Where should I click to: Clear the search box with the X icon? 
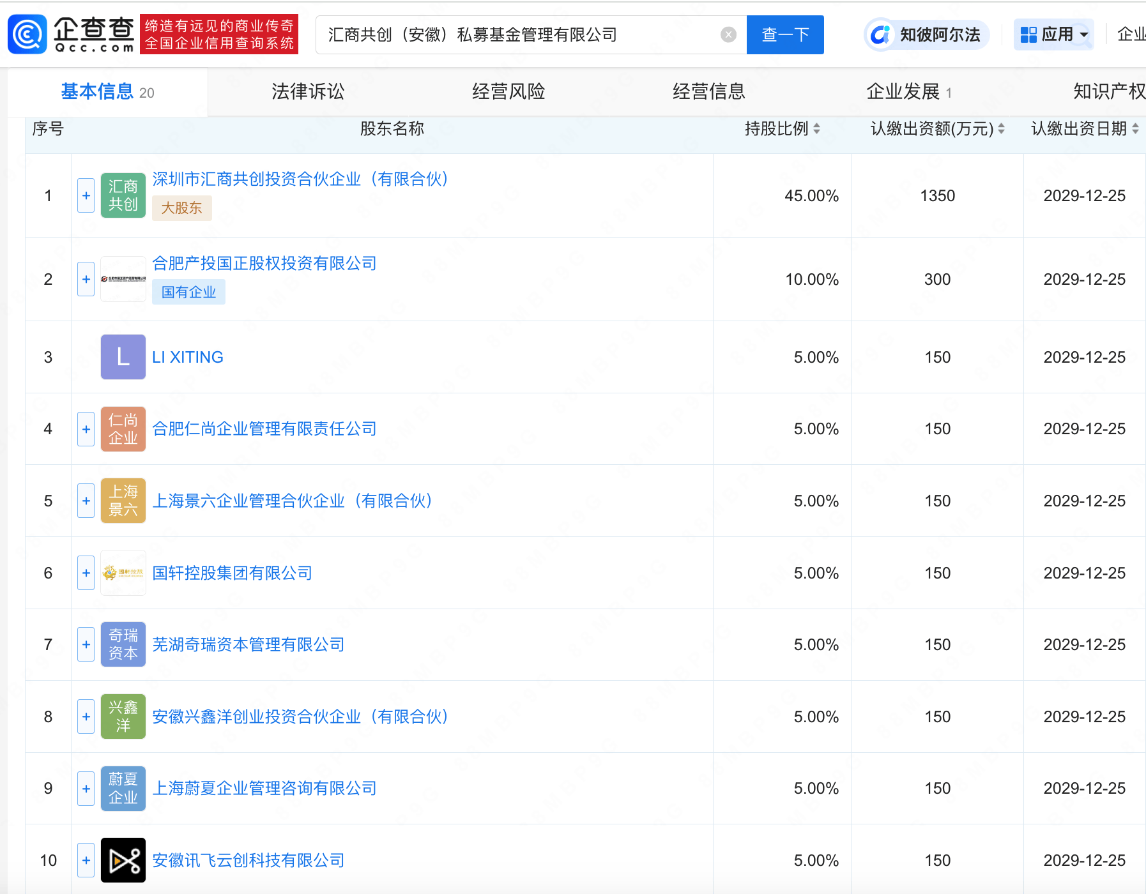[x=728, y=34]
